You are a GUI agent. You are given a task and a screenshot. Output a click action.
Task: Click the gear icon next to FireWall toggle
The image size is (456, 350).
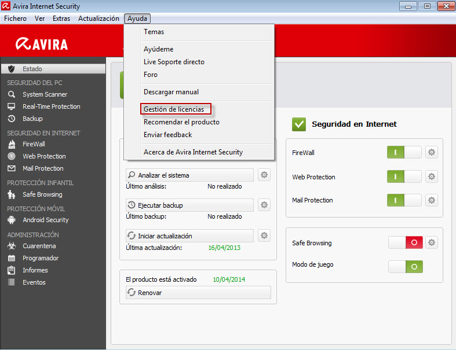tap(432, 153)
